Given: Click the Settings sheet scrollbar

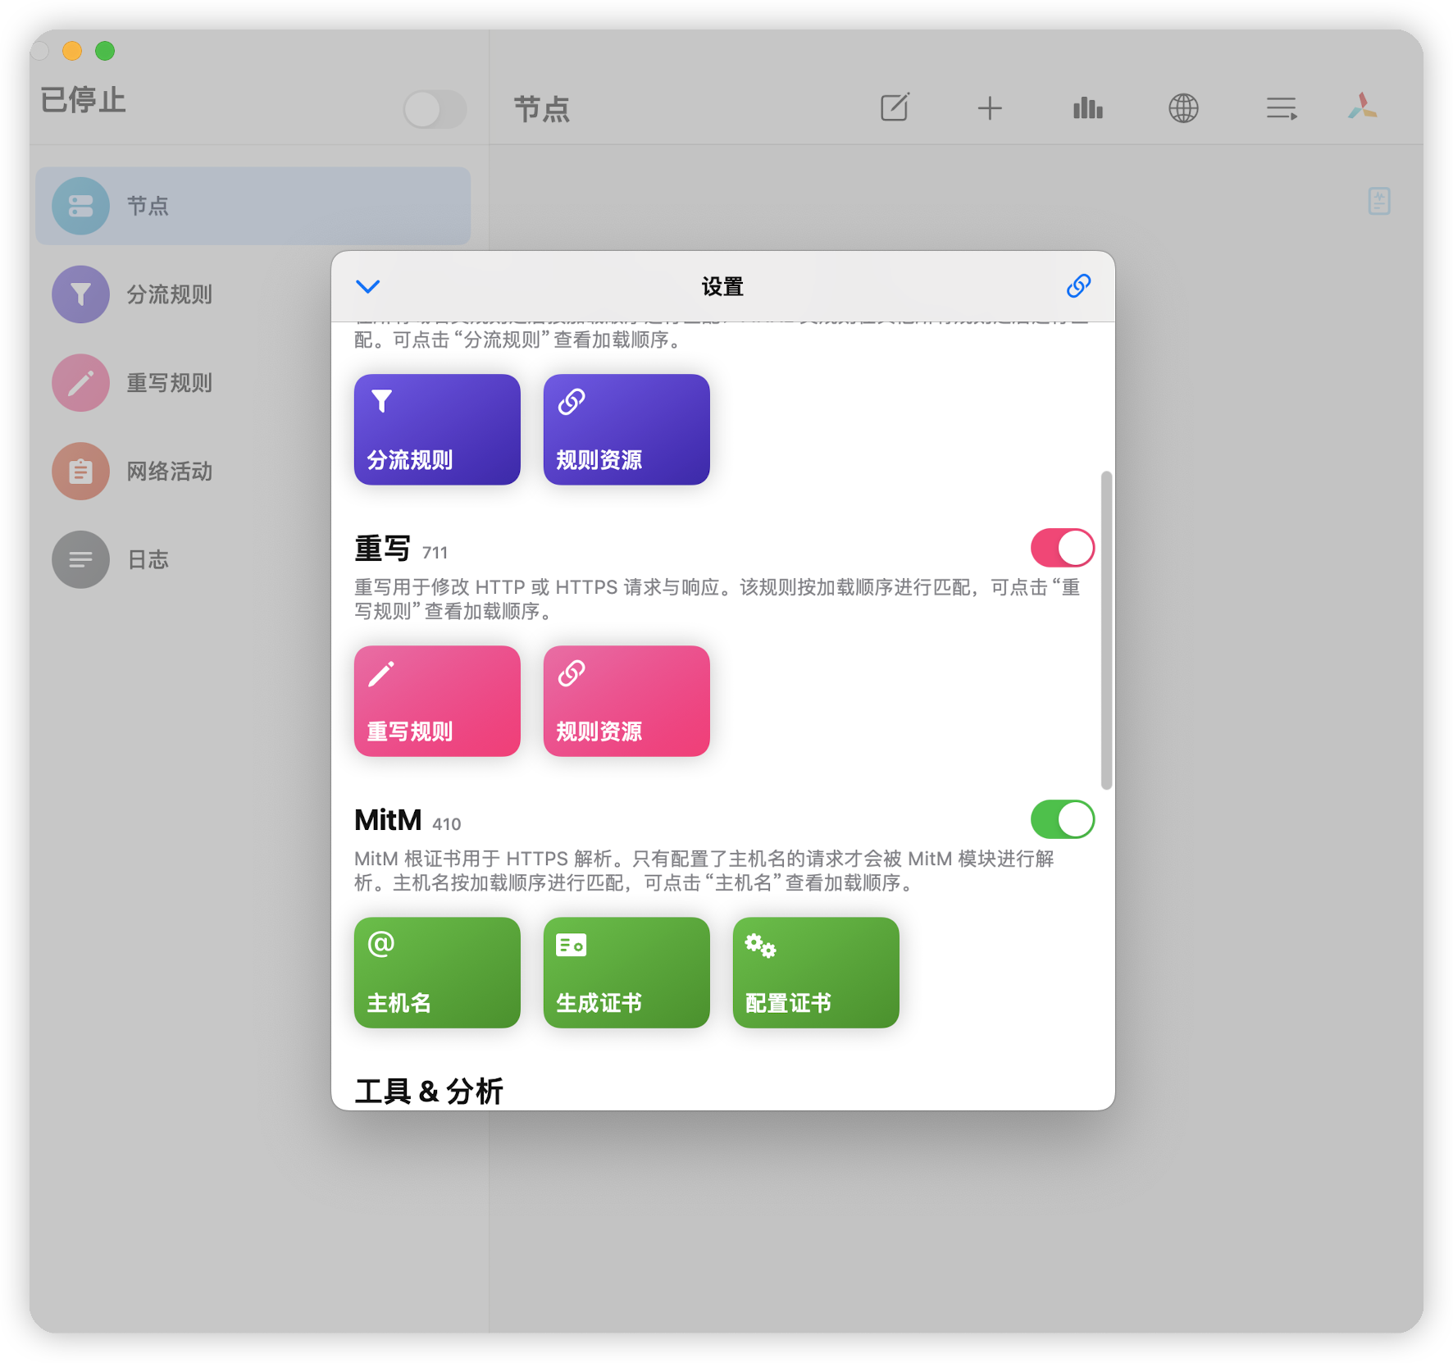Looking at the screenshot, I should (x=1106, y=630).
